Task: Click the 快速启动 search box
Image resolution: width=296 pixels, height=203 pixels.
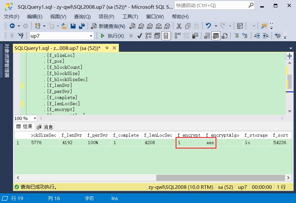Action: click(215, 5)
